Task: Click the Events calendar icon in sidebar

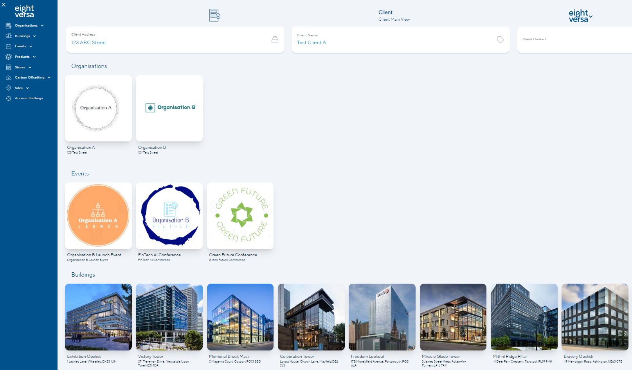Action: click(x=9, y=46)
